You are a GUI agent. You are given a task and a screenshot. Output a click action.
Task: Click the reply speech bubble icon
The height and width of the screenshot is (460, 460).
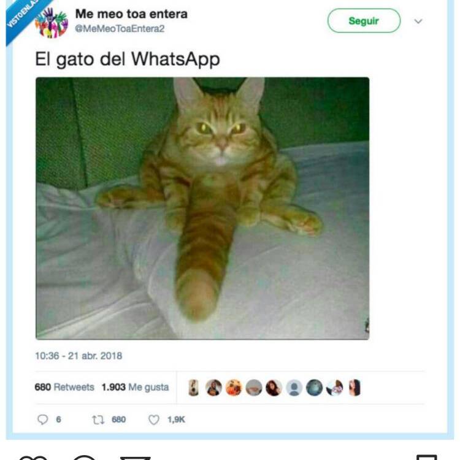pos(42,420)
